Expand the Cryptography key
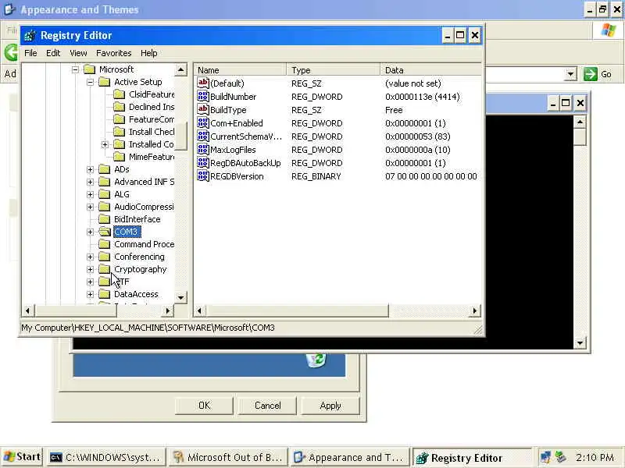The width and height of the screenshot is (625, 468). [x=90, y=269]
